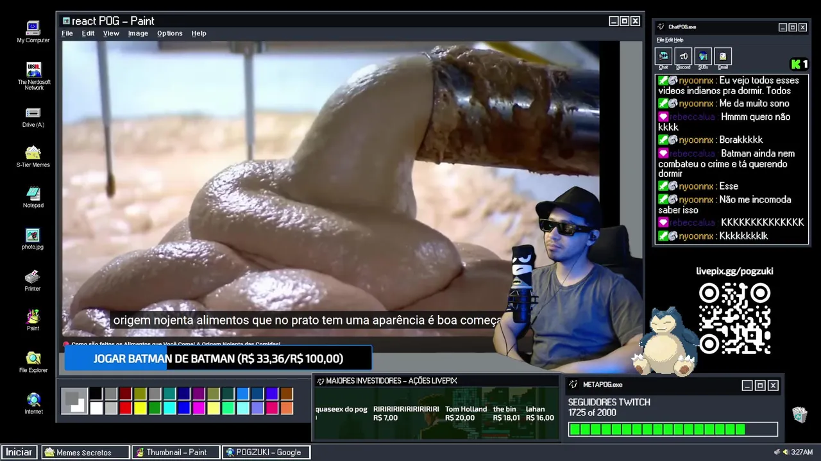Click the Snorlax pixel character

point(664,341)
